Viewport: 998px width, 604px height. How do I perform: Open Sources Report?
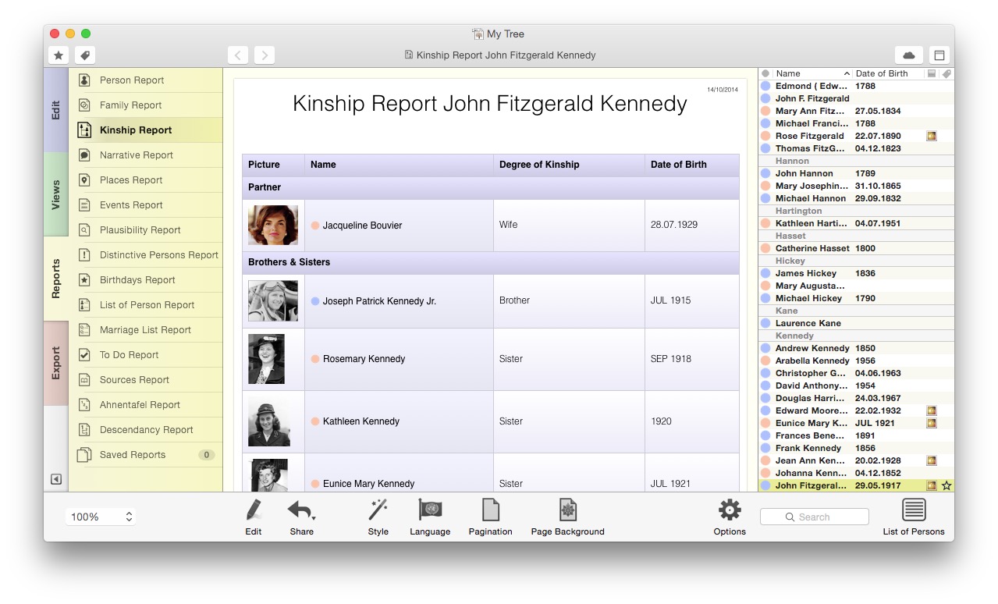pyautogui.click(x=146, y=380)
